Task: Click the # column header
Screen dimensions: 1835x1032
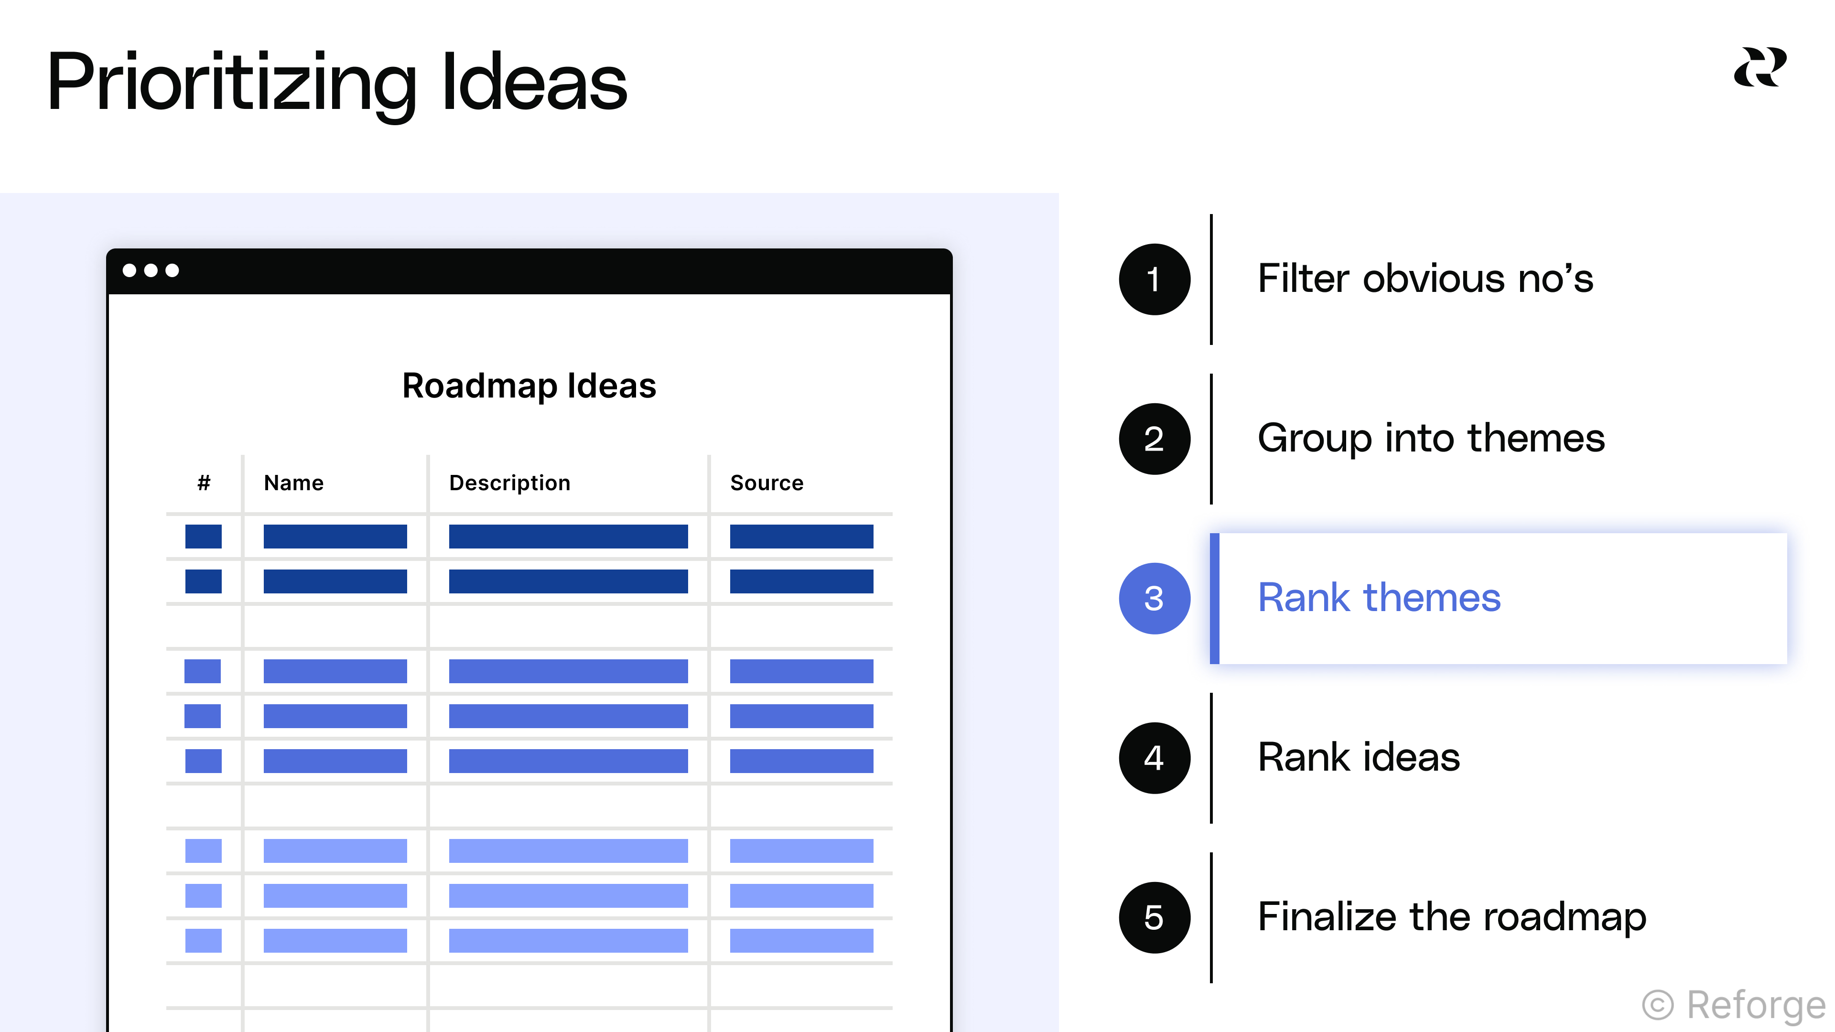Action: [204, 483]
